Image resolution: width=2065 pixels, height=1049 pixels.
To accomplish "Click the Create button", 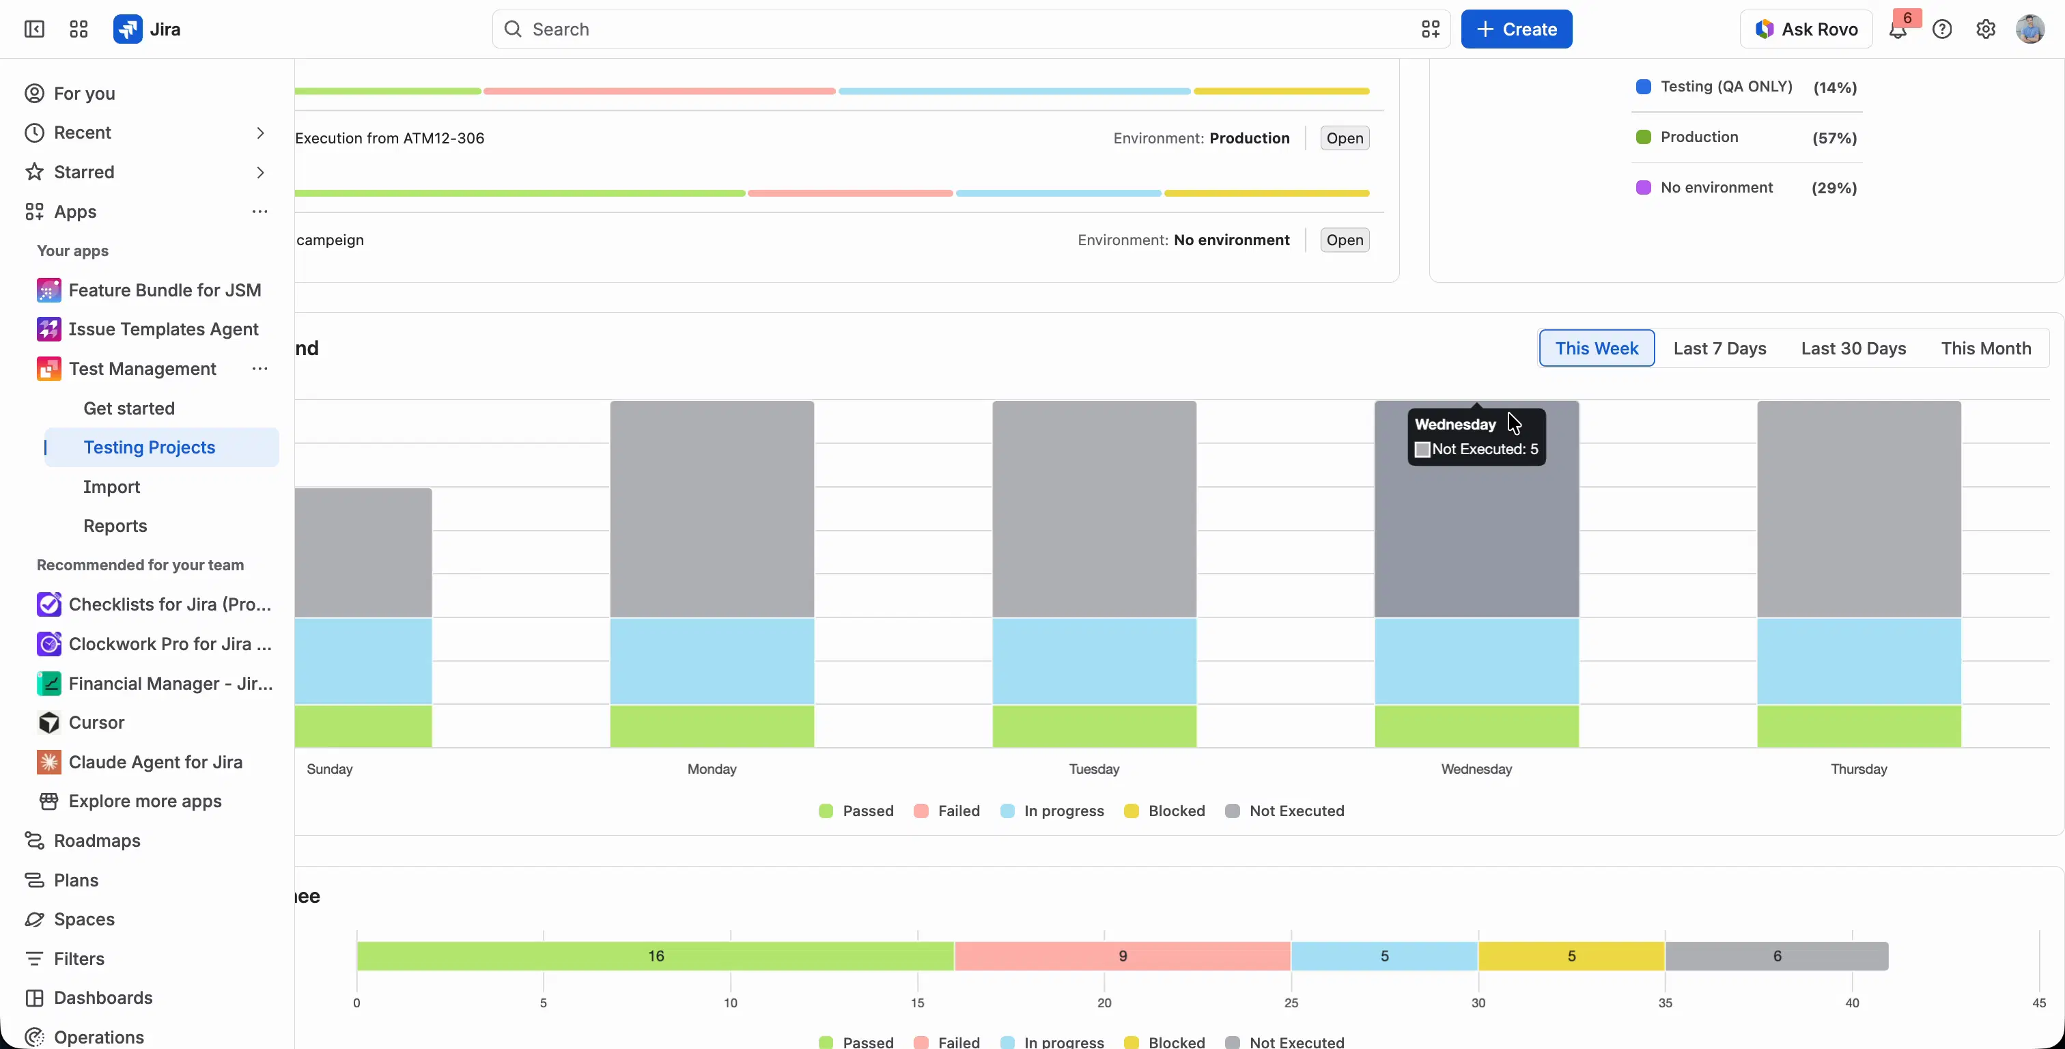I will 1516,29.
